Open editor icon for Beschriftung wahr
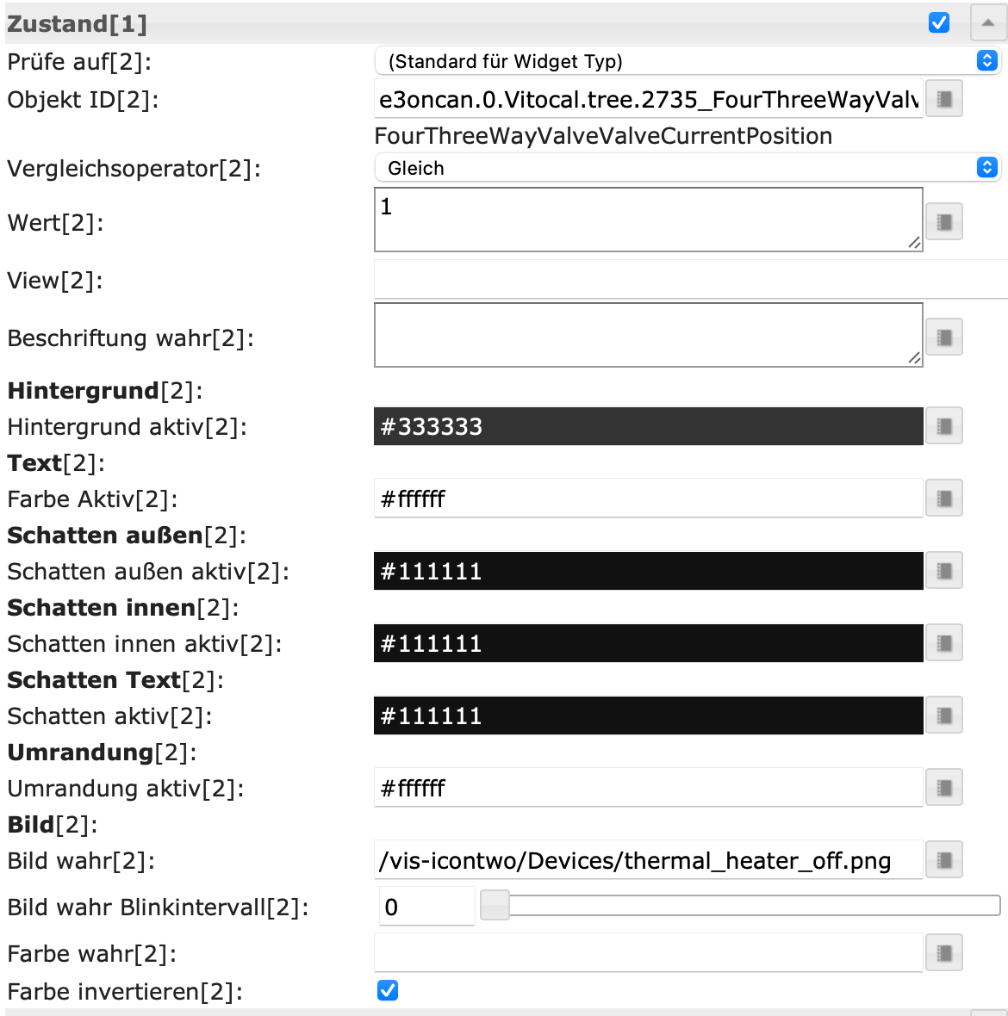 click(943, 338)
